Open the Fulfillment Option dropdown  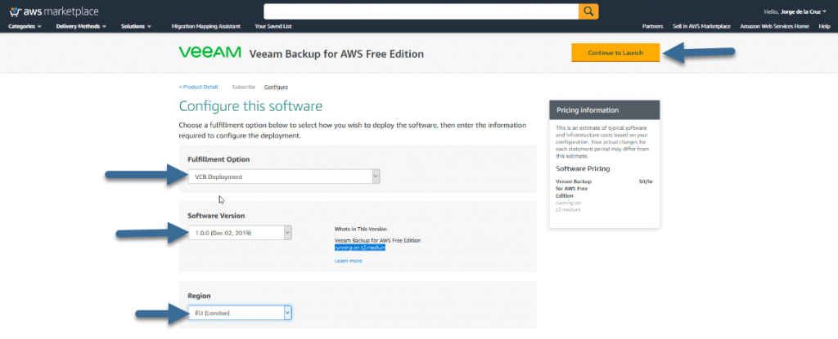(284, 176)
